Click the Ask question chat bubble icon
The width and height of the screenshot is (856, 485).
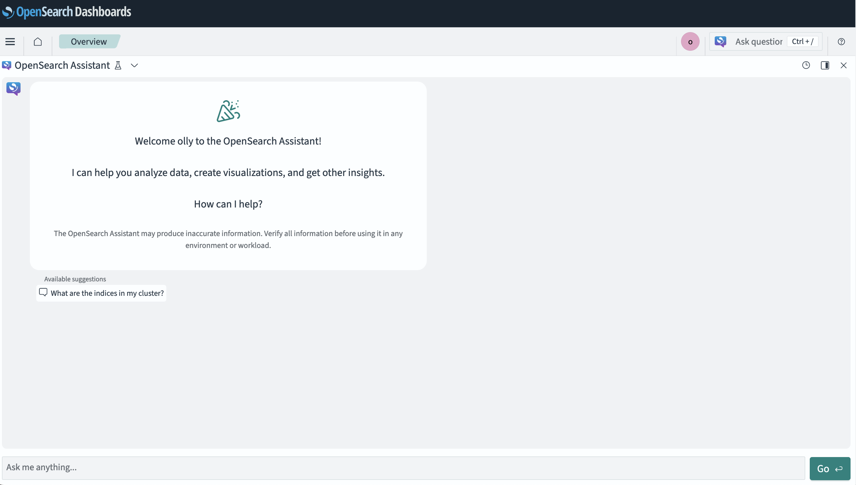pos(720,41)
